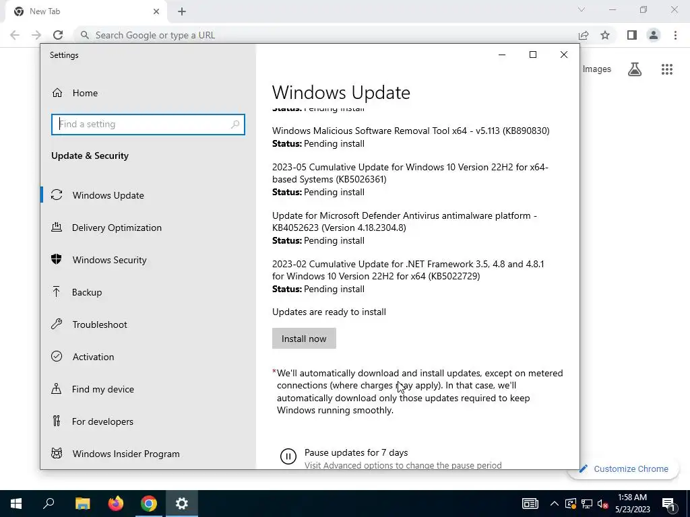Click the Delivery Optimization icon
This screenshot has width=690, height=517.
pos(57,228)
